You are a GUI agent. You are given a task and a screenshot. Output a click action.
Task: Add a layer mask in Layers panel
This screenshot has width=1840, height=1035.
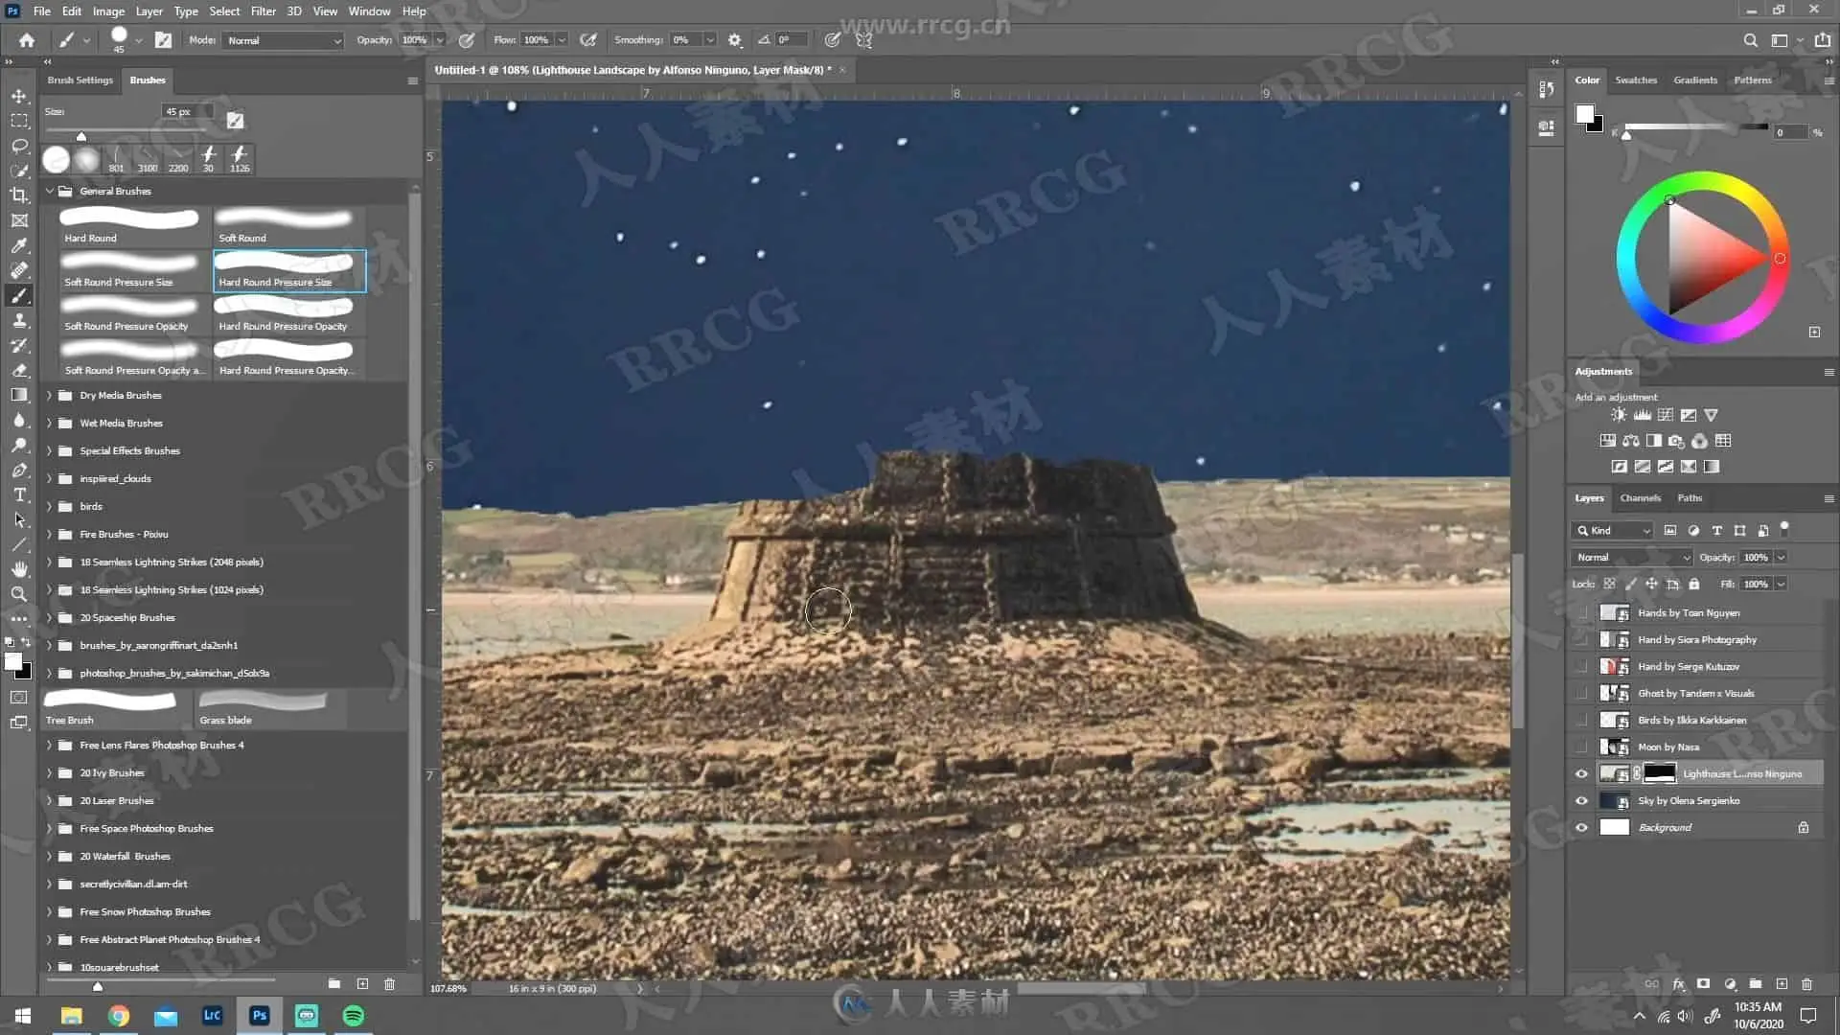point(1703,983)
